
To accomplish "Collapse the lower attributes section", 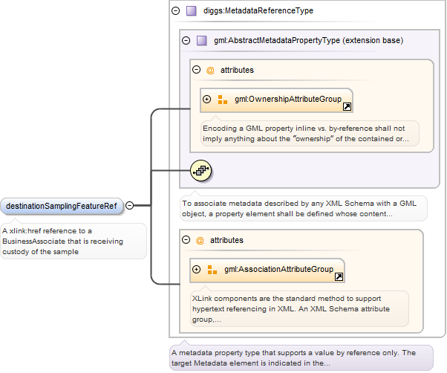I will click(186, 241).
